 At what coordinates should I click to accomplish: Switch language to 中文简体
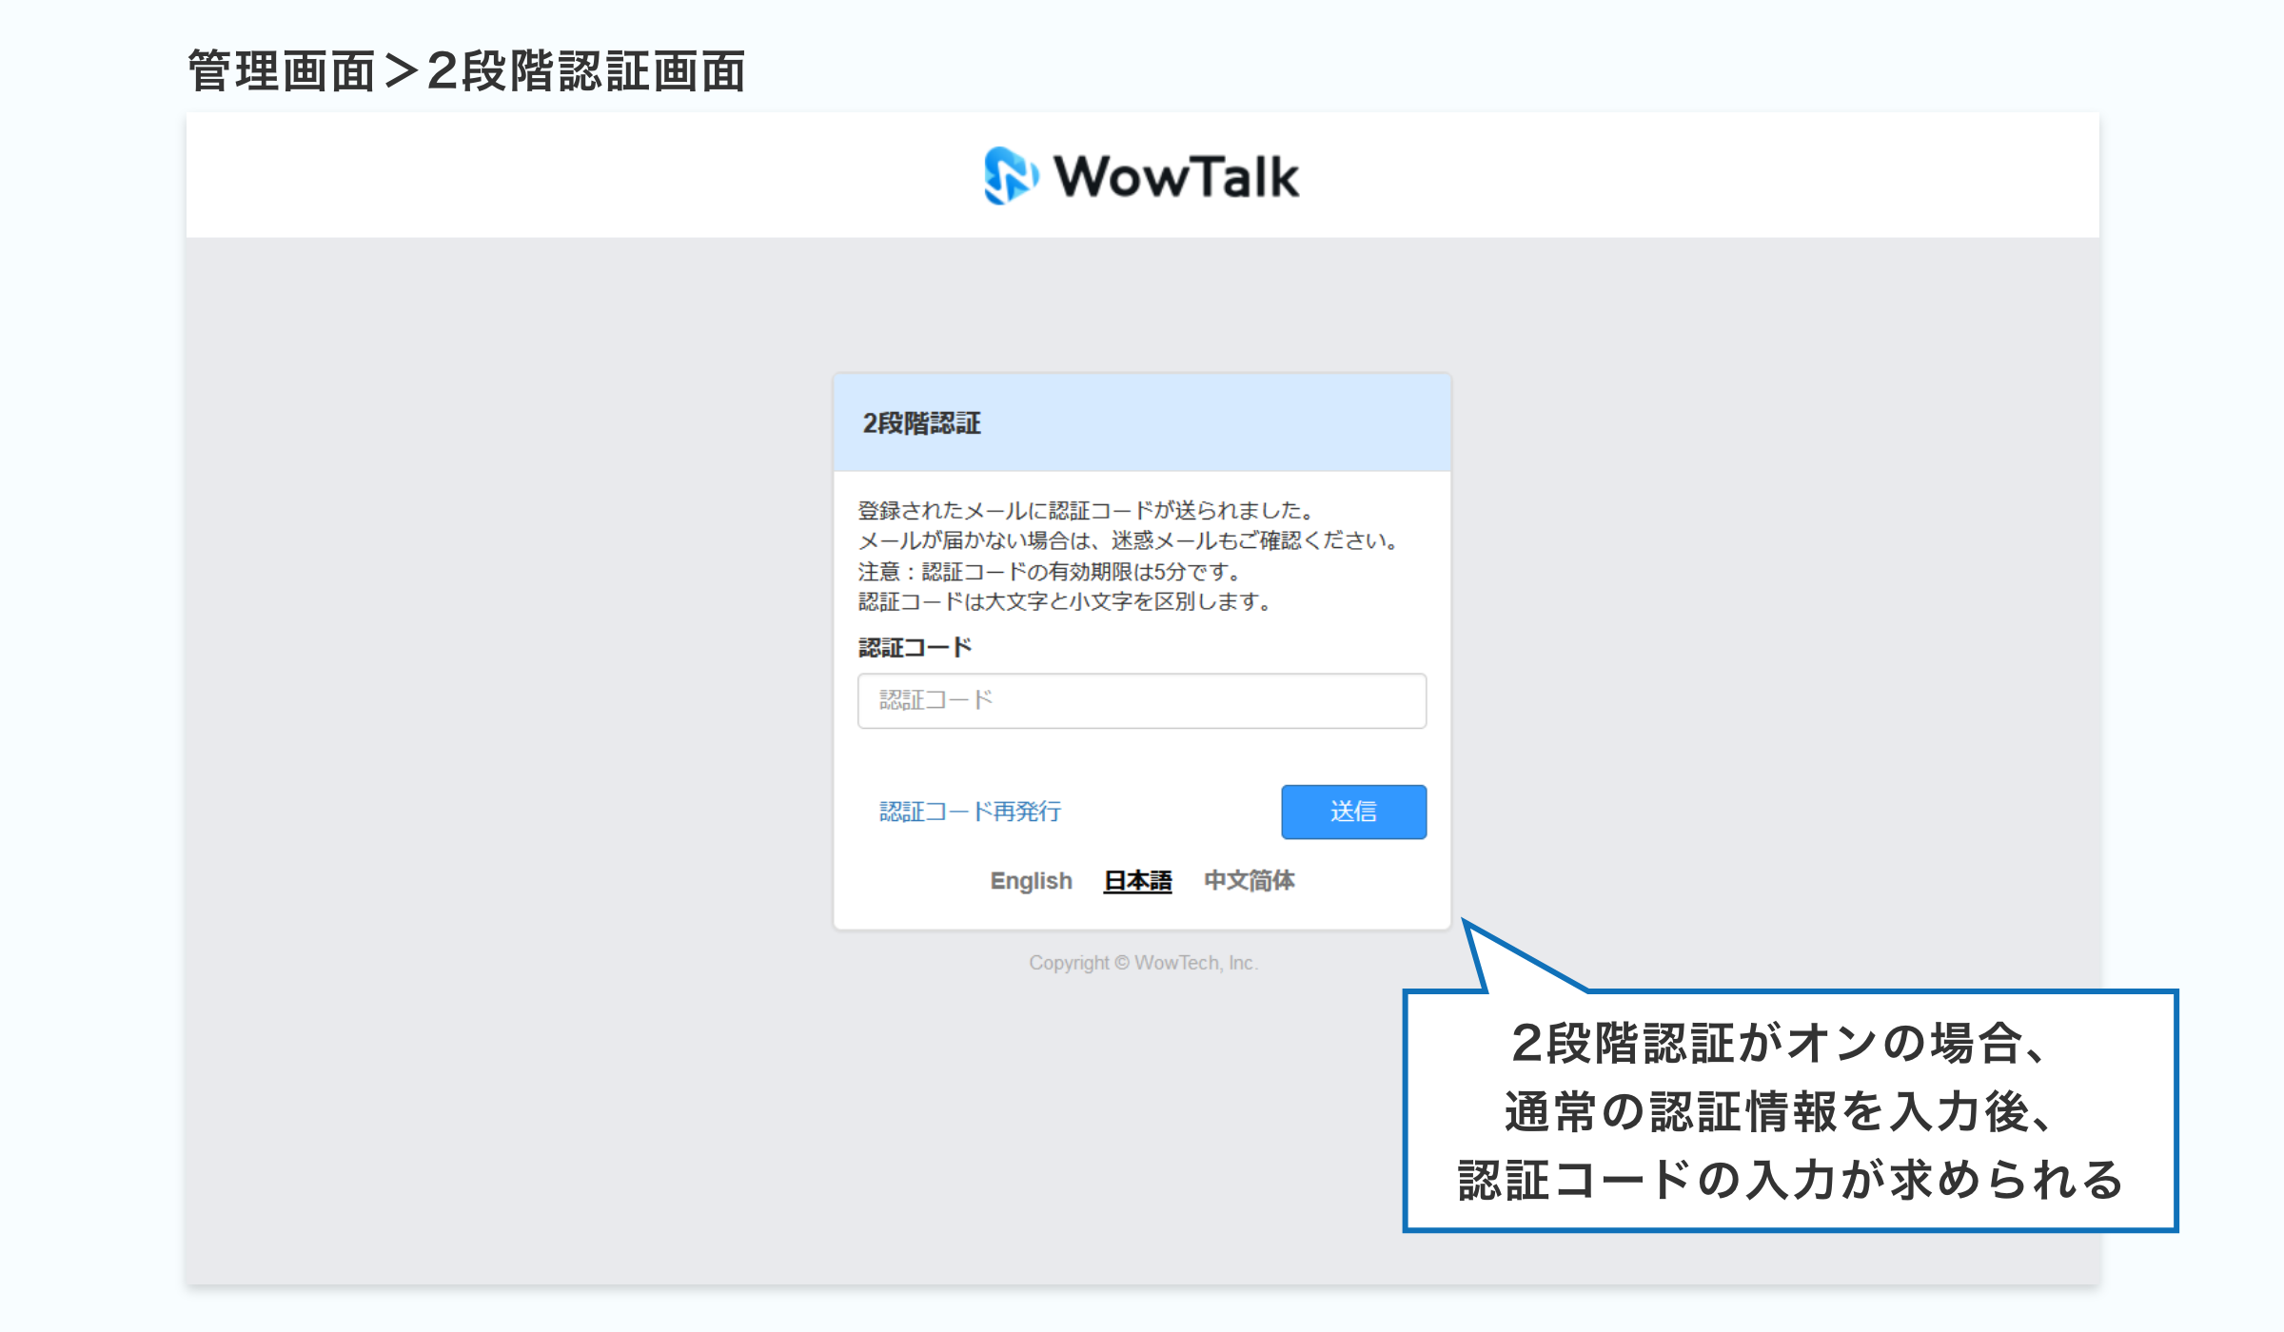pyautogui.click(x=1249, y=881)
